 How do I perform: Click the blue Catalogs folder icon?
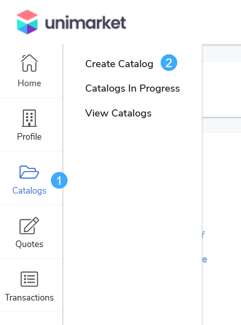[x=29, y=172]
